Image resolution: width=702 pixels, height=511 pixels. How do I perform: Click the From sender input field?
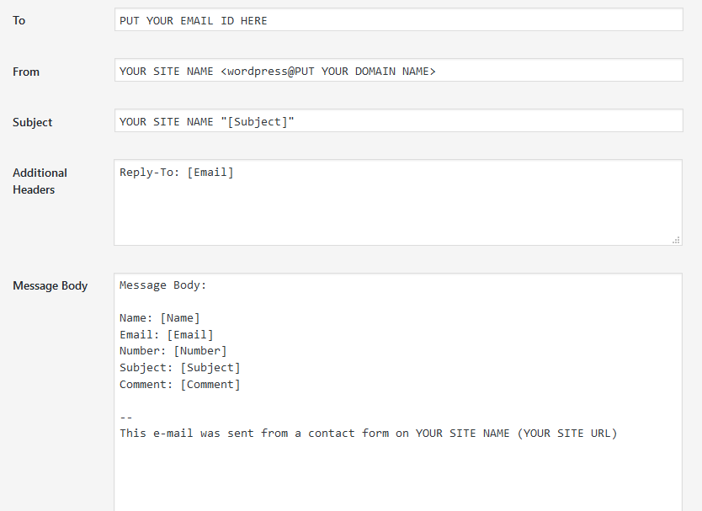tap(398, 71)
